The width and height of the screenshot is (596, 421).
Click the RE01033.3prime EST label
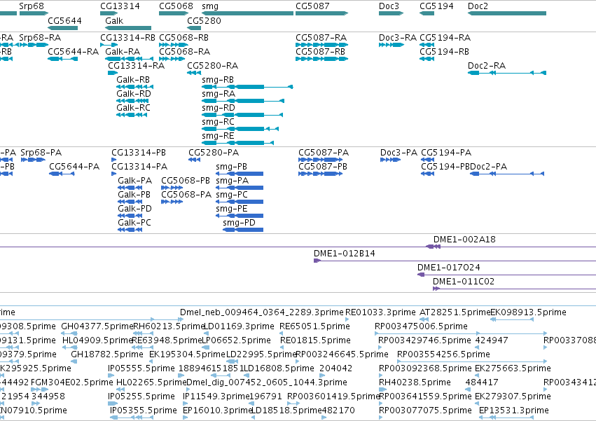(x=380, y=312)
